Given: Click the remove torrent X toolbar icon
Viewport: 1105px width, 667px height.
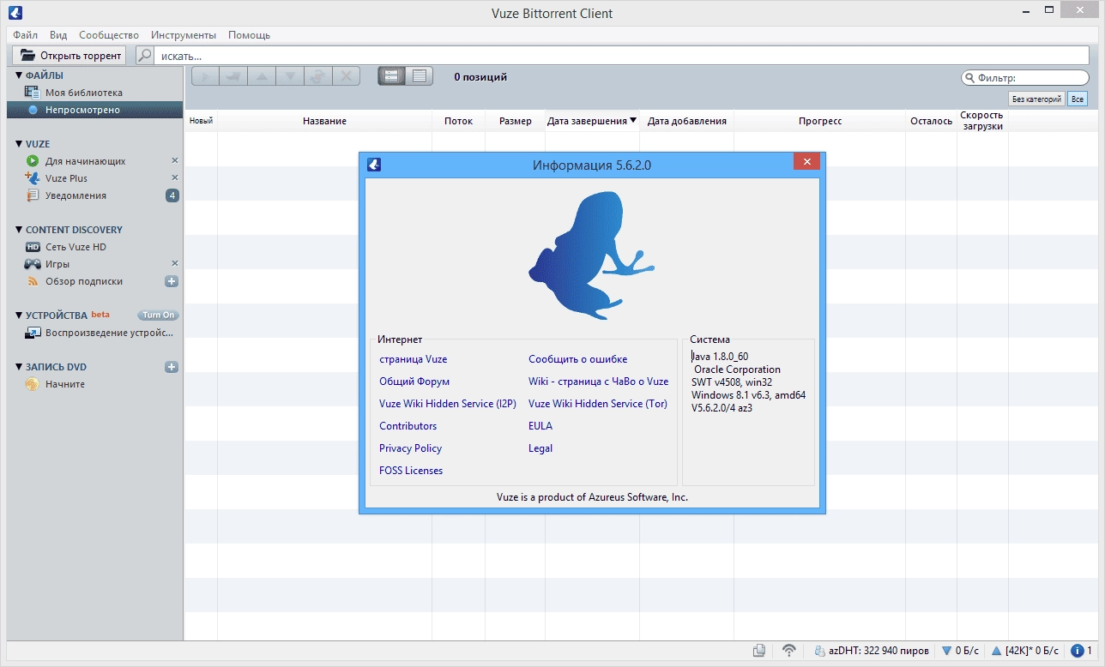Looking at the screenshot, I should pyautogui.click(x=346, y=76).
